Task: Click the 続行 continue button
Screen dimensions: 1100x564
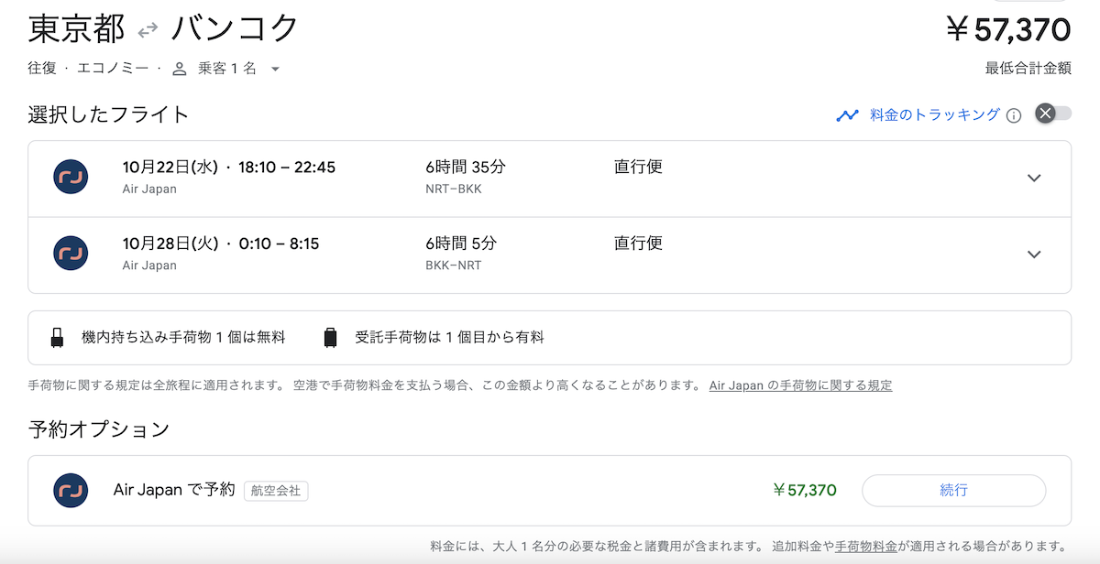Action: (953, 491)
